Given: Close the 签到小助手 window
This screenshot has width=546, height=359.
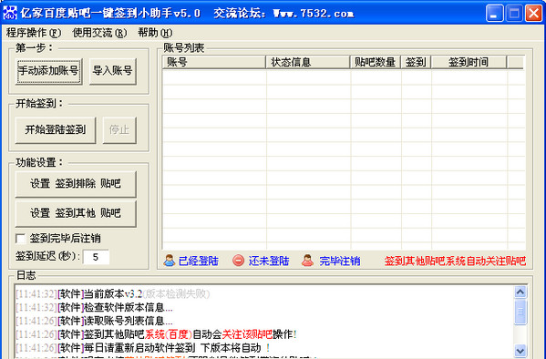Looking at the screenshot, I should (533, 14).
